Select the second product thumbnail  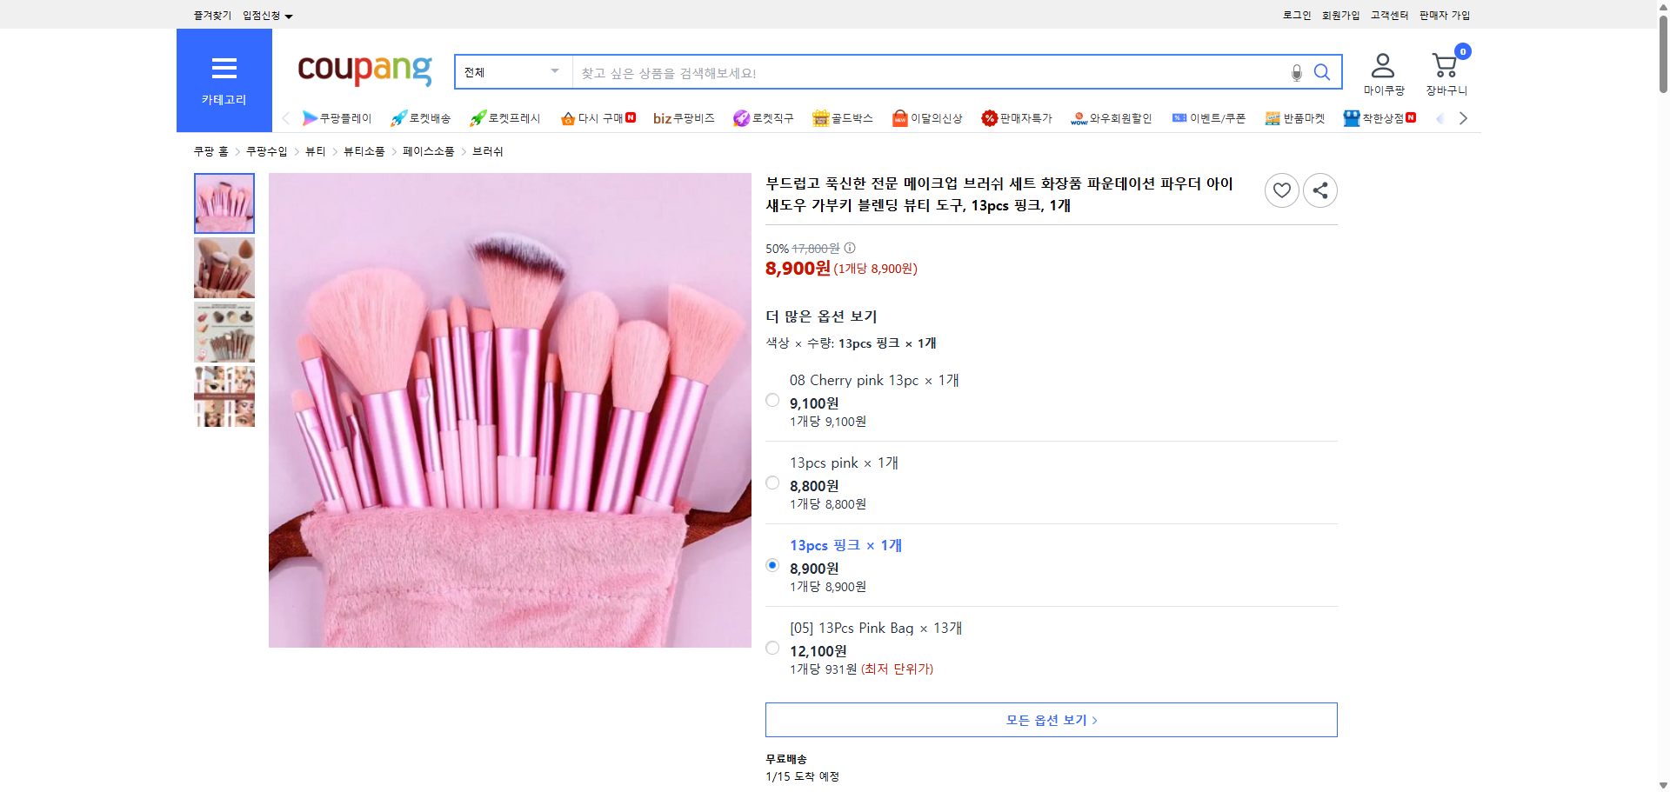coord(224,268)
